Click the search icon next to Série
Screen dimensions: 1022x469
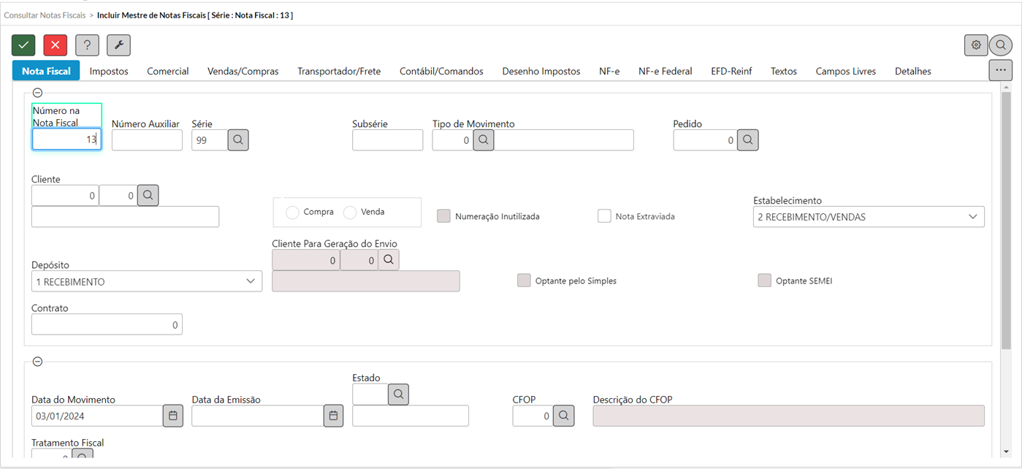coord(238,140)
